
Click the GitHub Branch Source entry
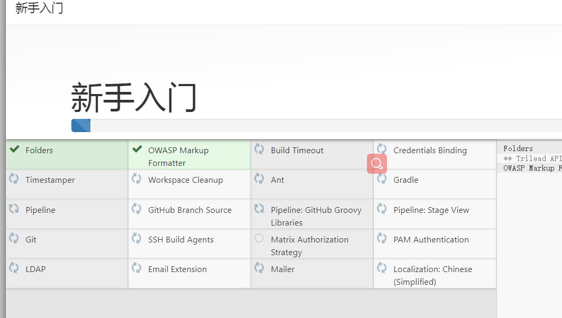coord(189,209)
